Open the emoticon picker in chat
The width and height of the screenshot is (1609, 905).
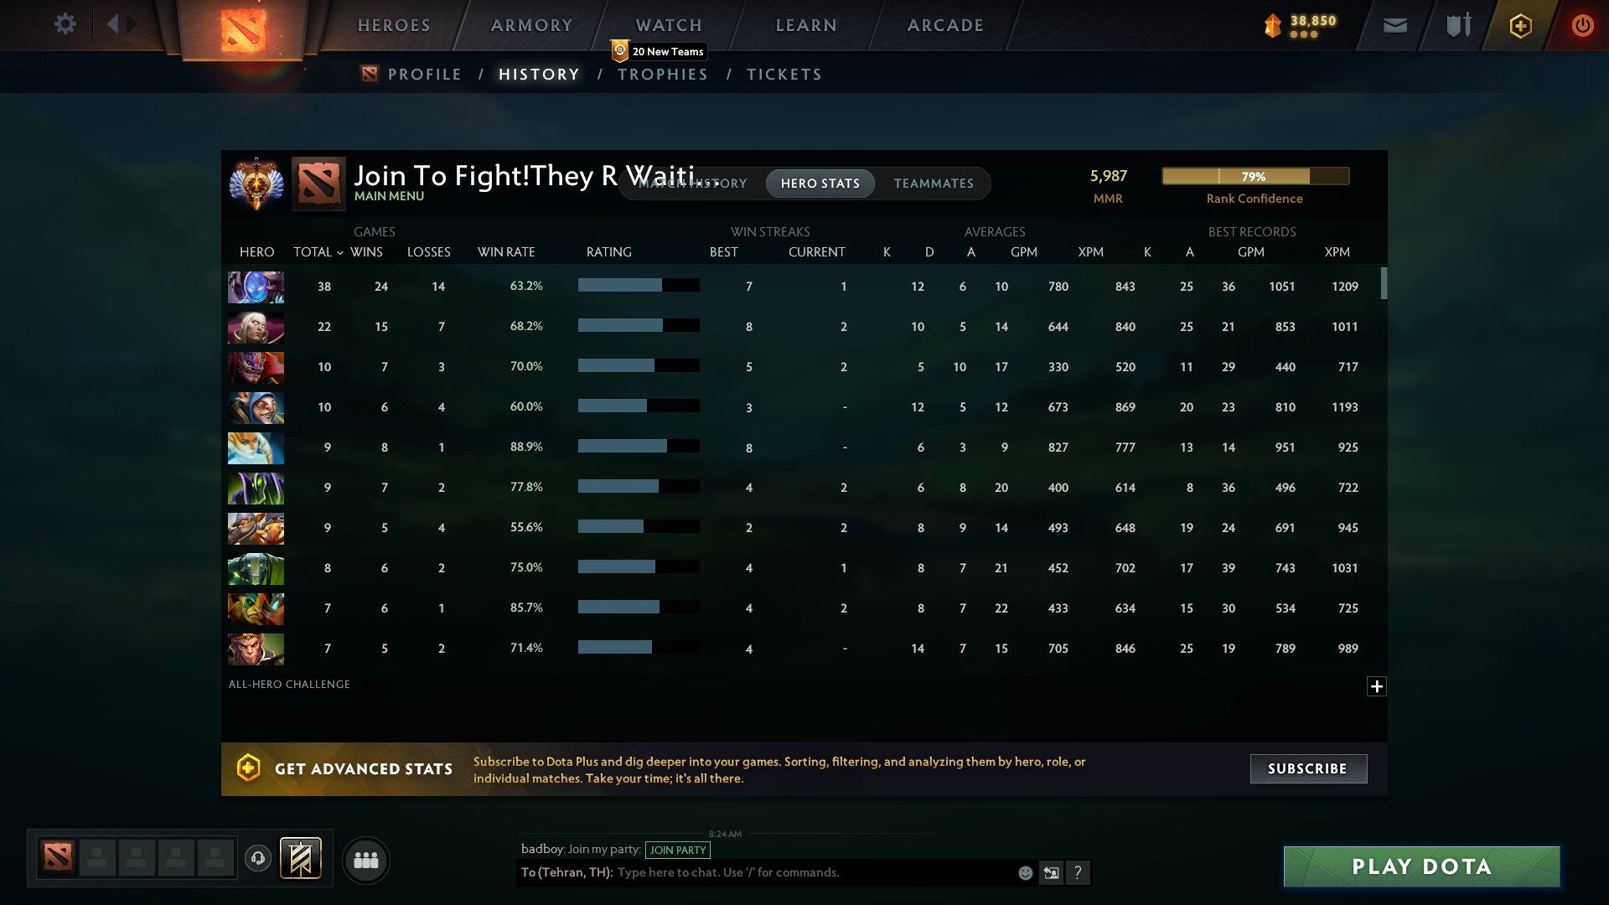pos(1024,872)
